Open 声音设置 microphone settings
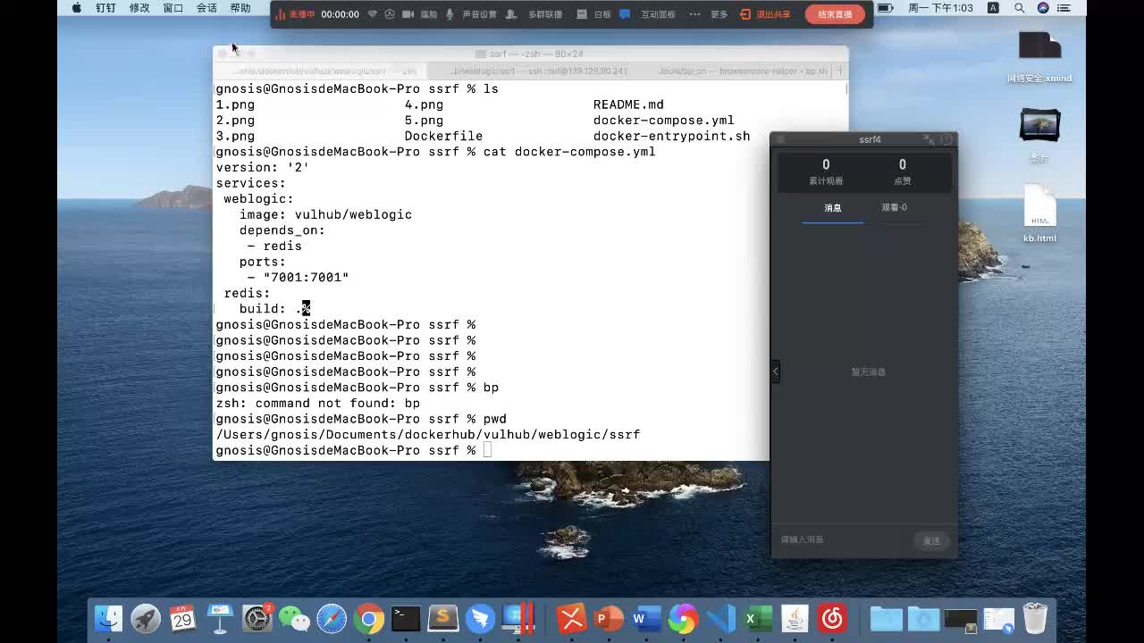This screenshot has height=643, width=1144. tap(472, 14)
